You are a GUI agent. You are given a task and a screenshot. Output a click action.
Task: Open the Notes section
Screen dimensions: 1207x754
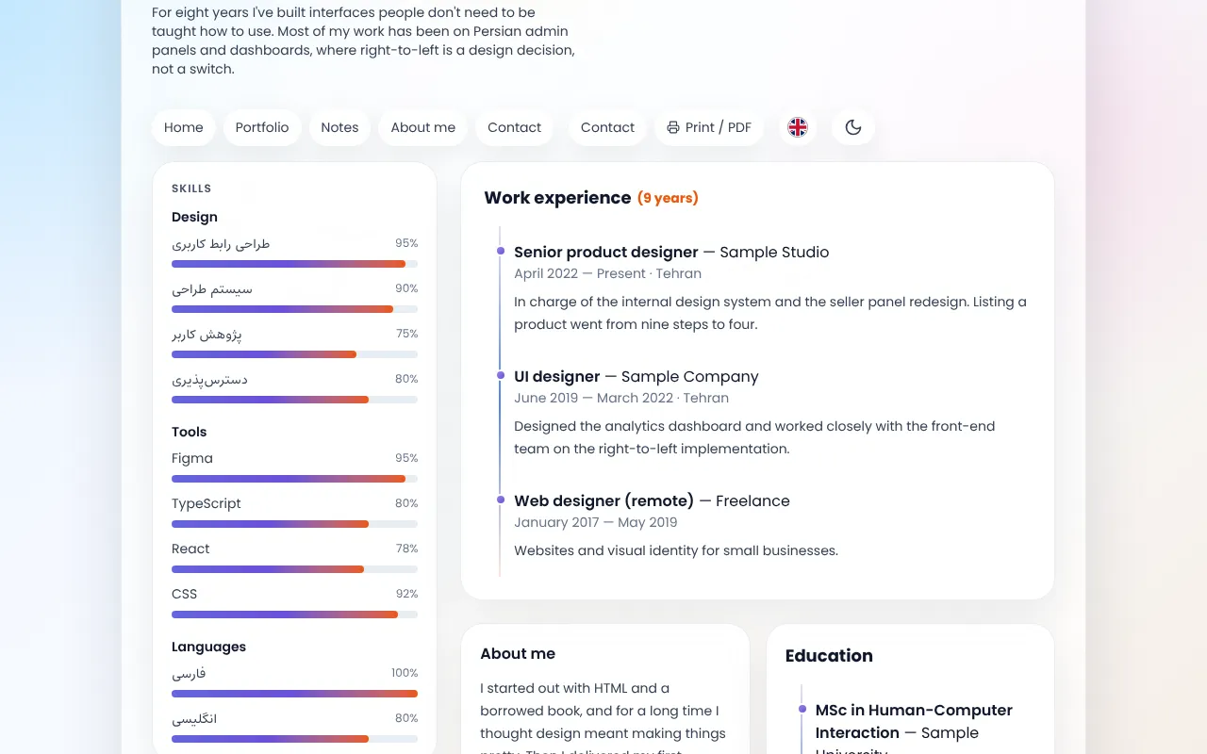(x=339, y=127)
